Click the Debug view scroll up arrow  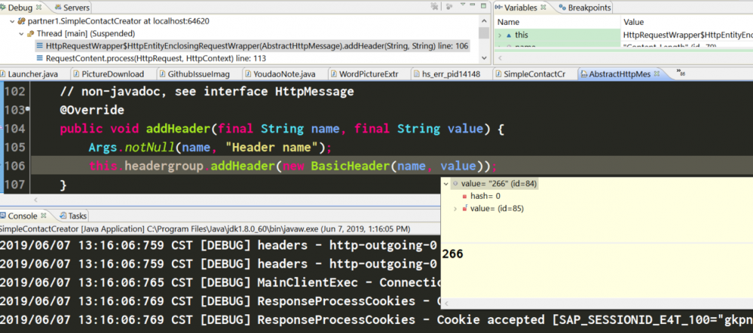pyautogui.click(x=484, y=20)
